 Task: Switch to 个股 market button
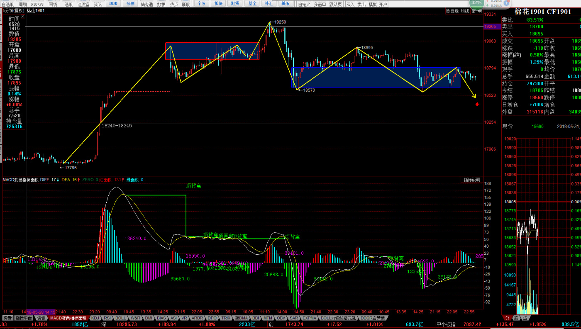201,4
